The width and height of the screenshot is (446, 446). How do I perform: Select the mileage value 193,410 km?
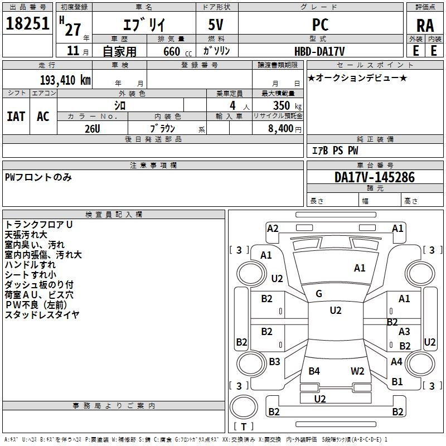click(65, 80)
